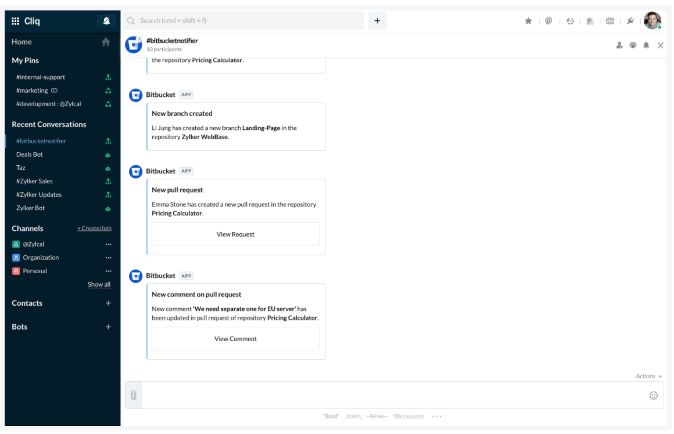Click the Bots section heading
674x434 pixels.
click(x=19, y=327)
